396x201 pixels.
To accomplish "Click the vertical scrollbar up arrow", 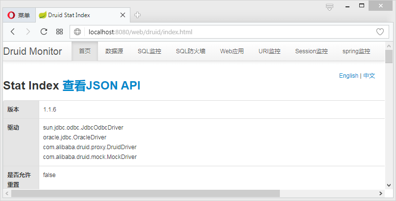I will click(x=389, y=46).
